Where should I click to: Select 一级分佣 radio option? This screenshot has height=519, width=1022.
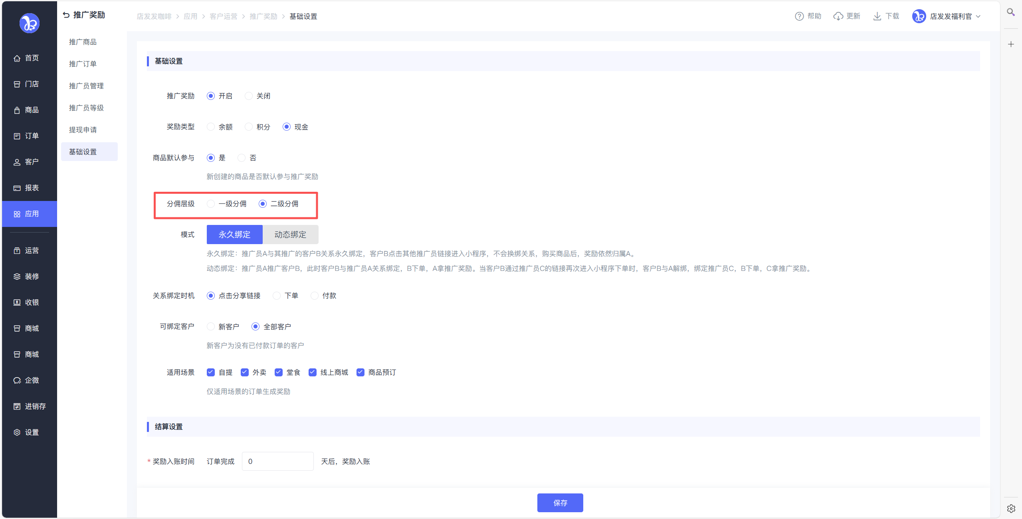pos(211,204)
